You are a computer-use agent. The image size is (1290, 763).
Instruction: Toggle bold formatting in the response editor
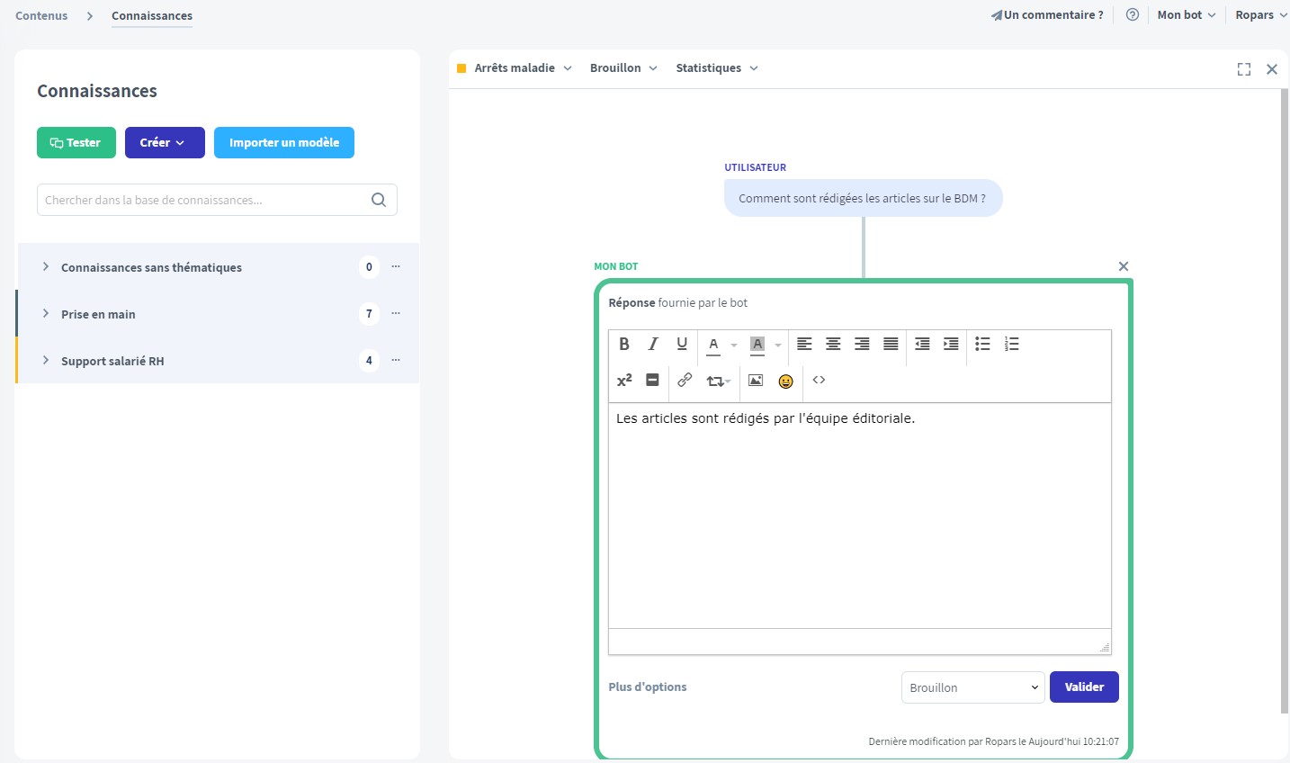[x=624, y=344]
